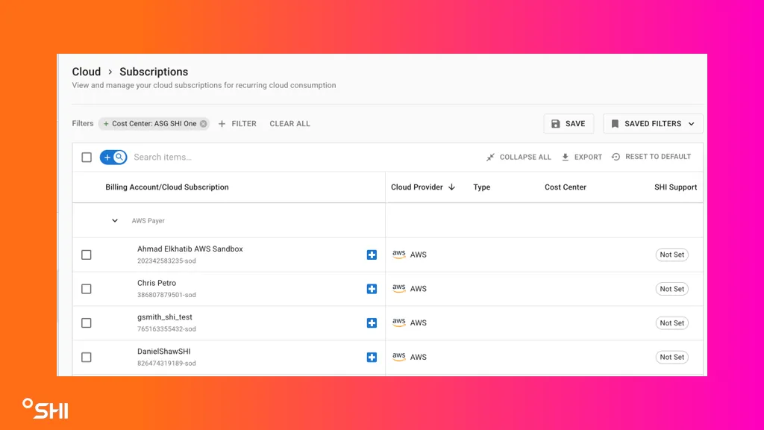The height and width of the screenshot is (430, 764).
Task: Click the Billing Account/Cloud Subscription column header
Action: (167, 187)
